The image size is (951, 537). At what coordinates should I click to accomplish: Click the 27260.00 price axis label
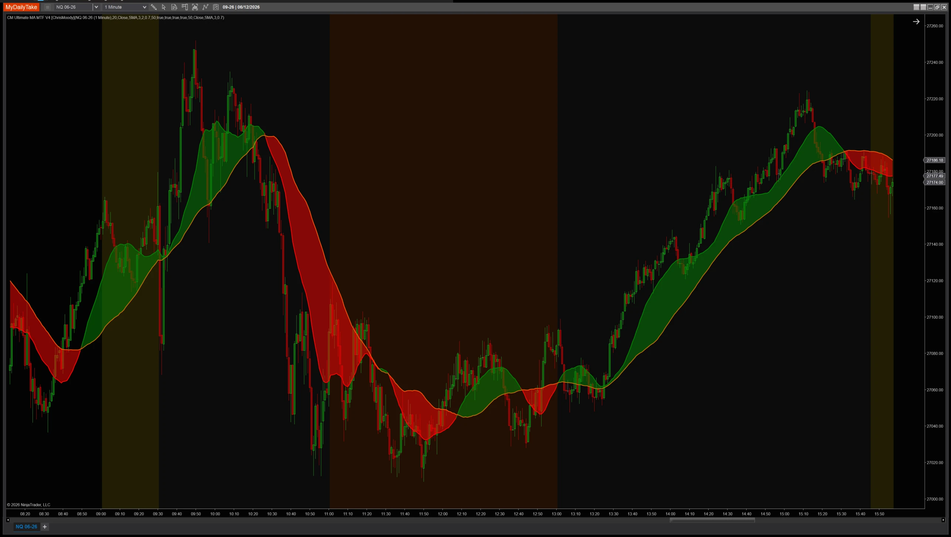coord(935,26)
